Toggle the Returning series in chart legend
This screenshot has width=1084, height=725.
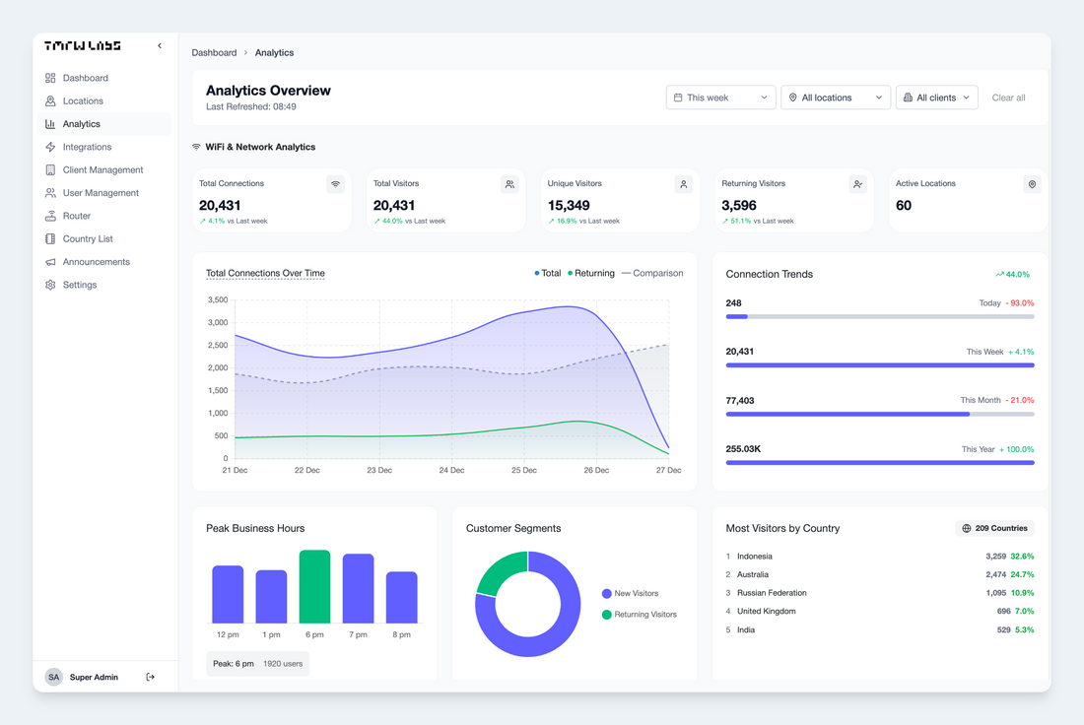[591, 273]
